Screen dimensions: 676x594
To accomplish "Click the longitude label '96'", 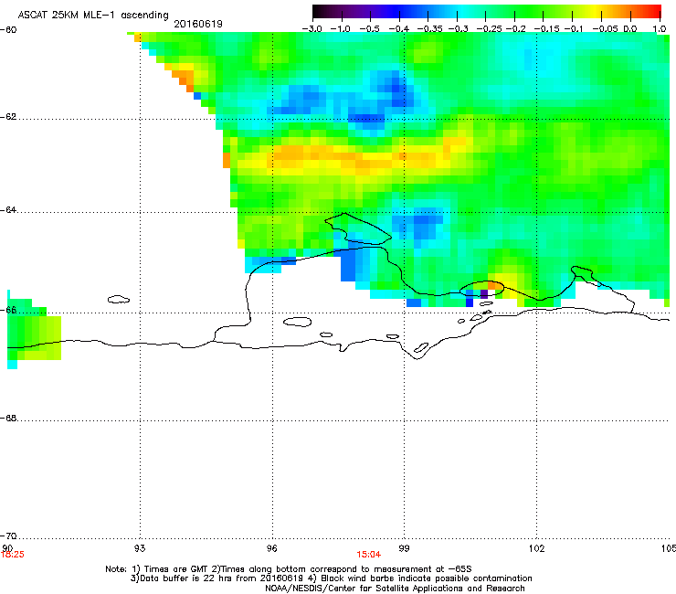I will pos(271,548).
